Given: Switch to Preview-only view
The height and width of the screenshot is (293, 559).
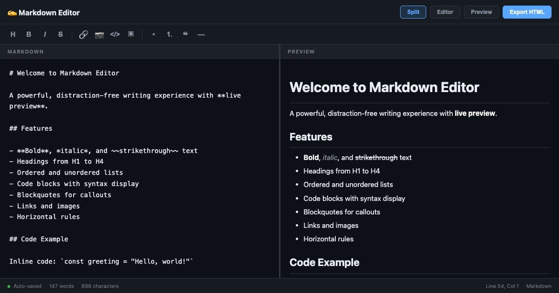Looking at the screenshot, I should (481, 12).
